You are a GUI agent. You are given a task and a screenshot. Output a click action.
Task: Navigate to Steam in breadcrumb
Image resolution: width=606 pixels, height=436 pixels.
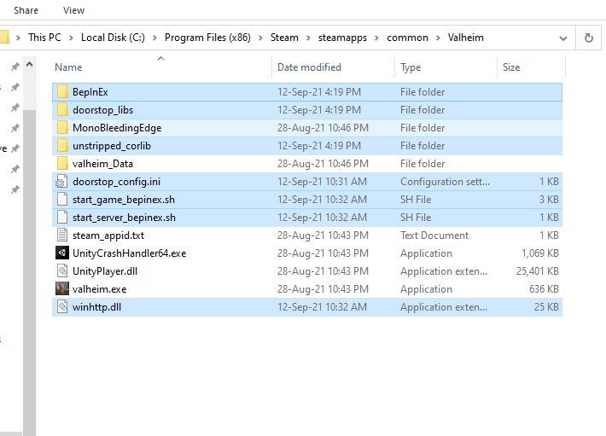[284, 38]
